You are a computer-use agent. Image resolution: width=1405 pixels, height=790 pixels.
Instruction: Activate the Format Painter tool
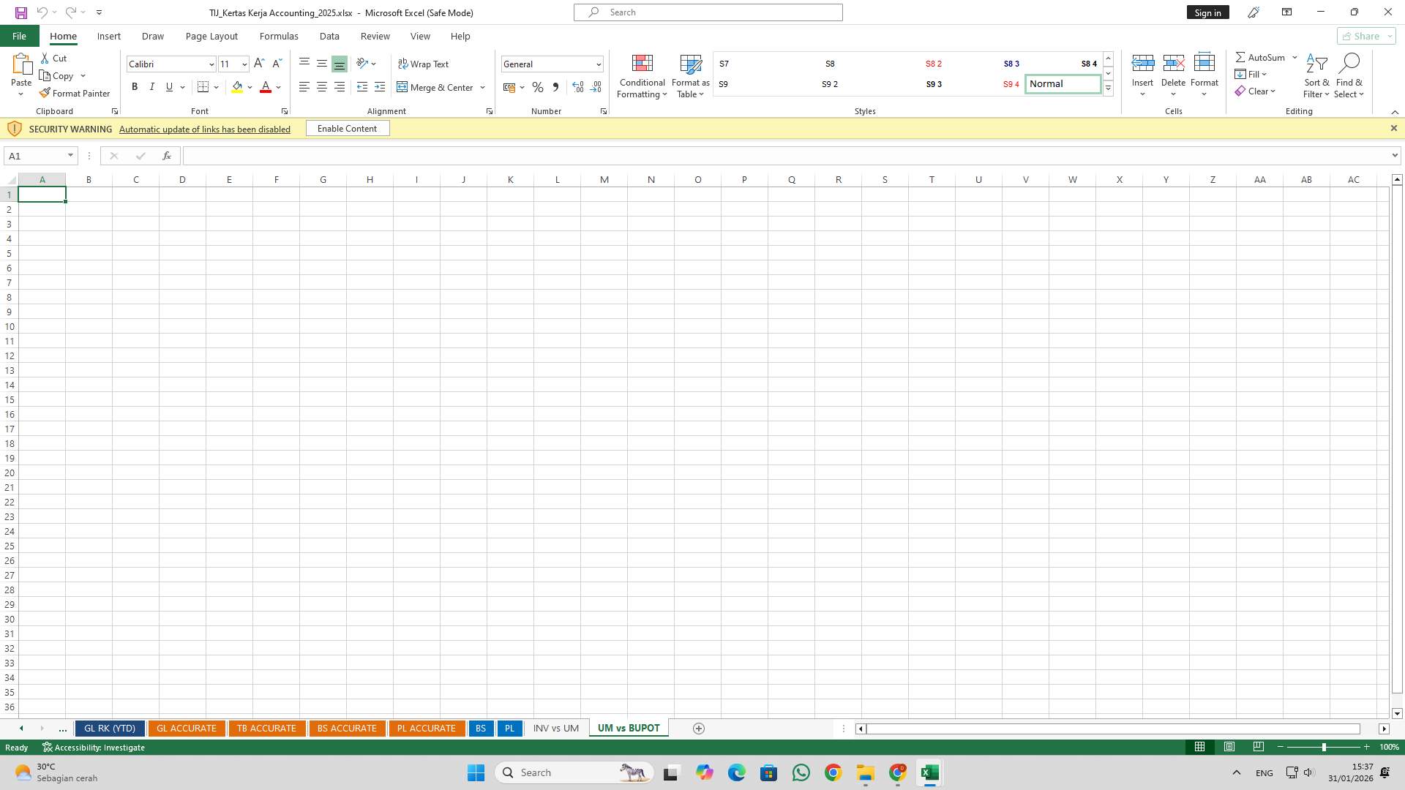pyautogui.click(x=75, y=93)
